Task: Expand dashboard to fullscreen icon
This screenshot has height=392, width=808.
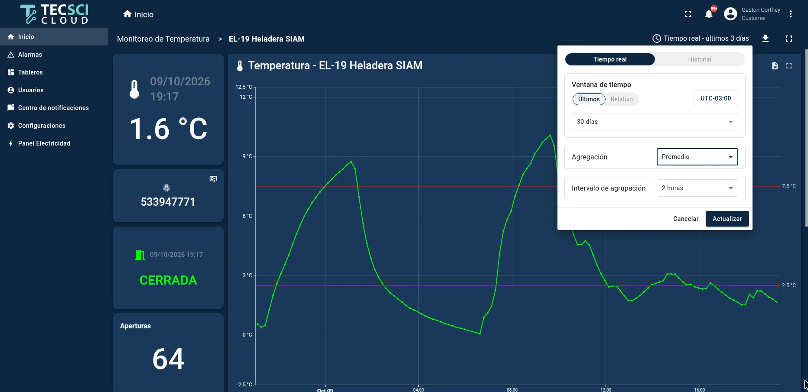Action: point(789,39)
